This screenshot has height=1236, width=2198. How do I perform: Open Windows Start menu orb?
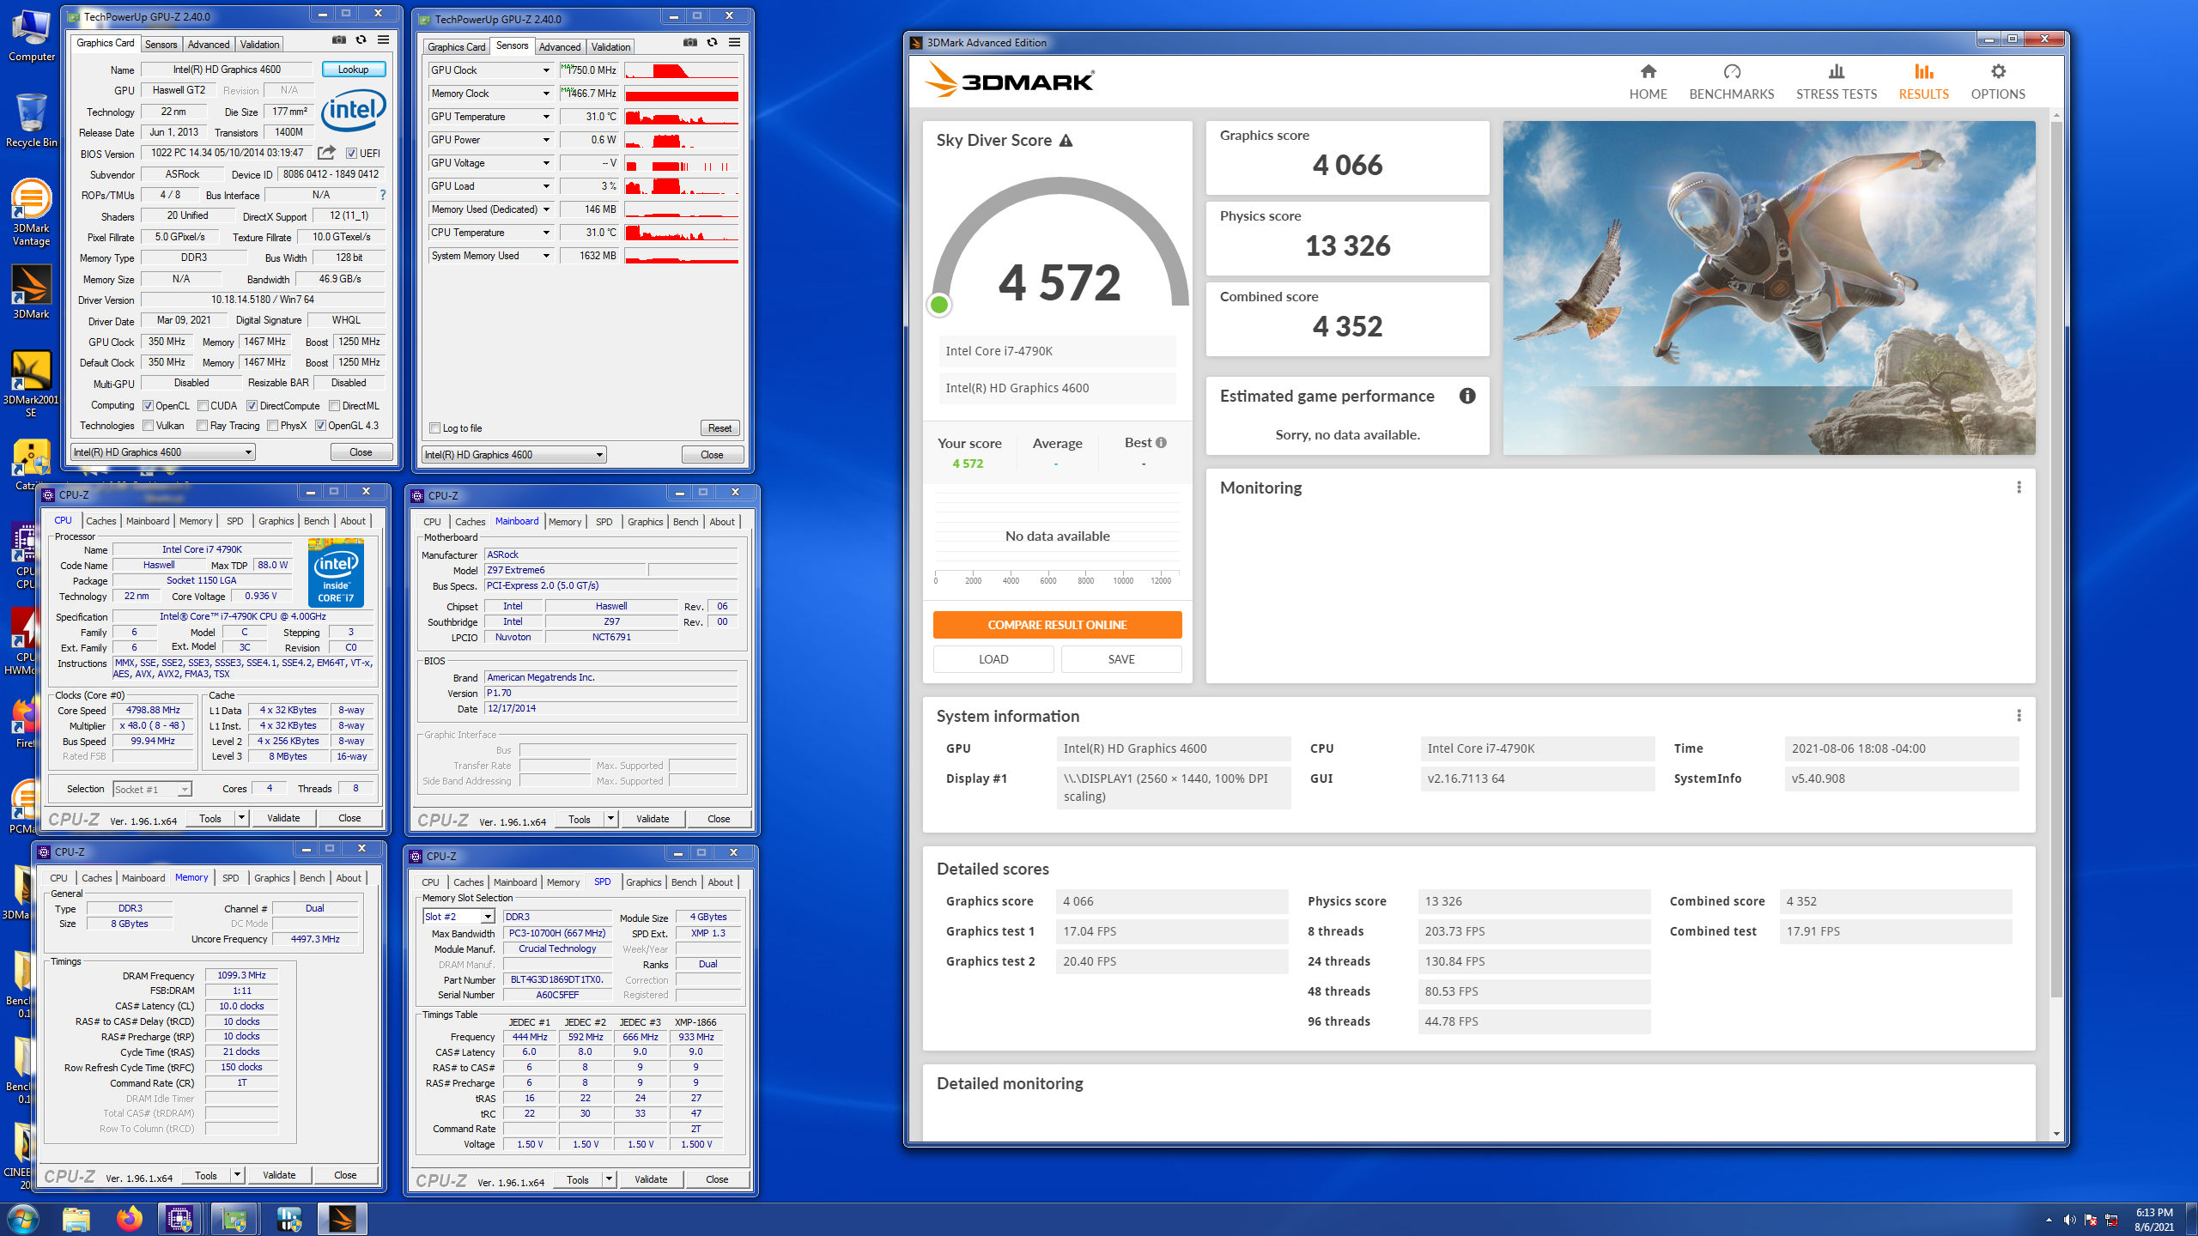(22, 1219)
